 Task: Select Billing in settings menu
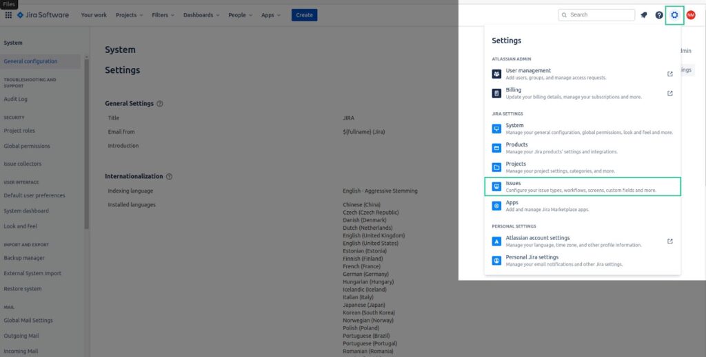(583, 94)
